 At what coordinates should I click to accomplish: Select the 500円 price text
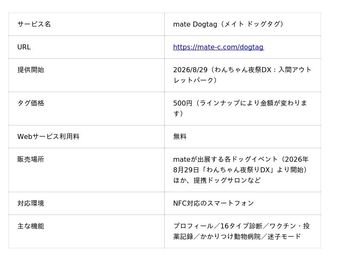coord(183,103)
